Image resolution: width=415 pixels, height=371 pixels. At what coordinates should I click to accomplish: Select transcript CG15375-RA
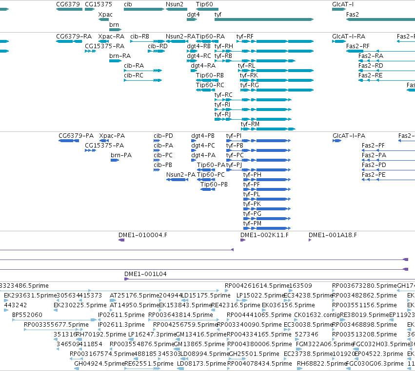coord(90,51)
